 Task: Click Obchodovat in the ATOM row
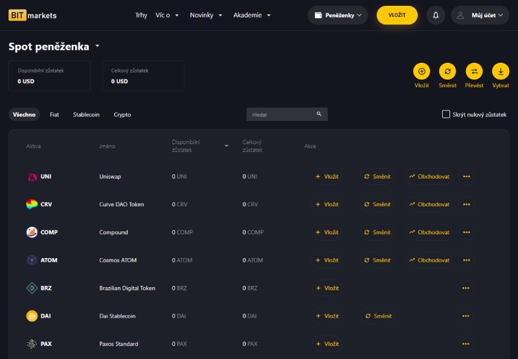click(x=429, y=260)
